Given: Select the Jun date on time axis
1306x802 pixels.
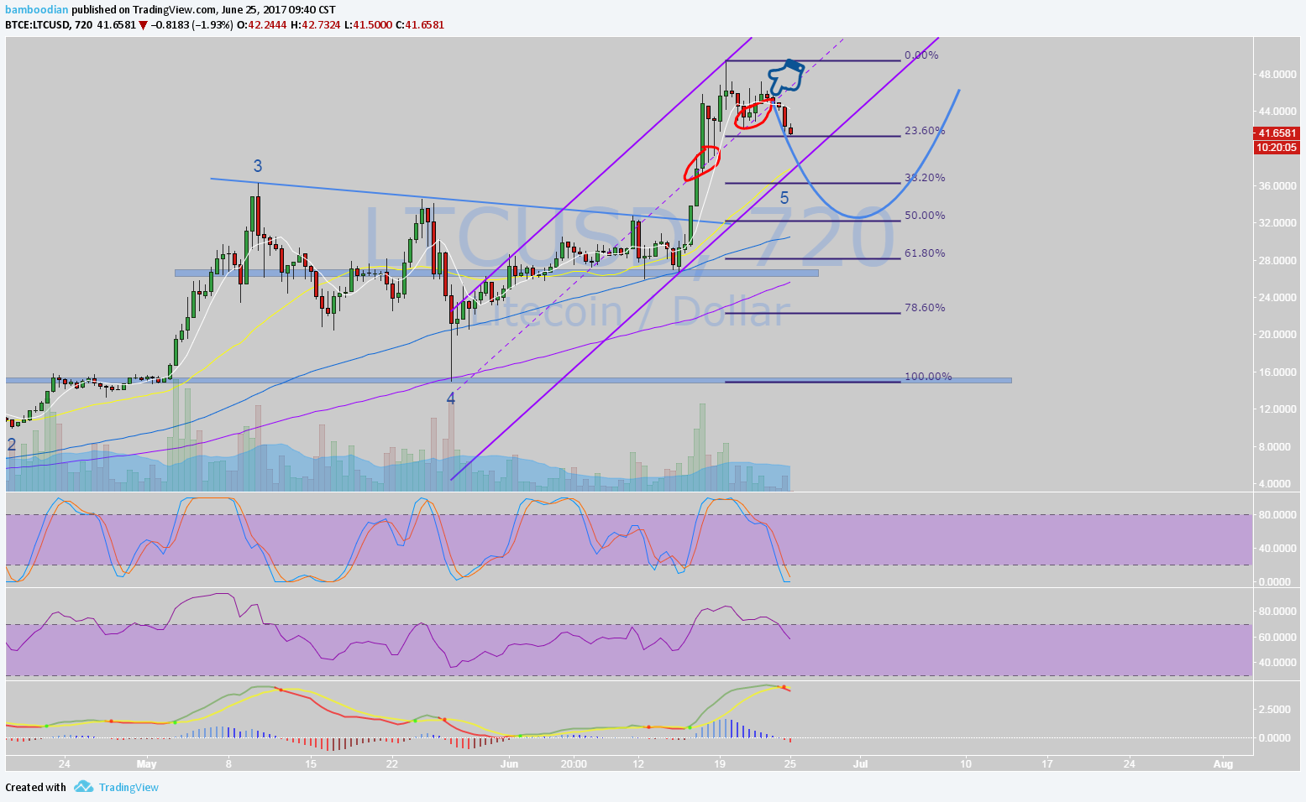Looking at the screenshot, I should [508, 764].
